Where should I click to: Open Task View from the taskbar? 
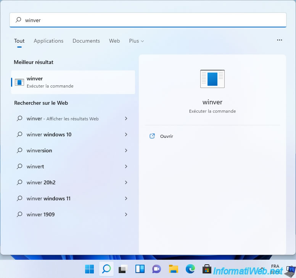123,269
